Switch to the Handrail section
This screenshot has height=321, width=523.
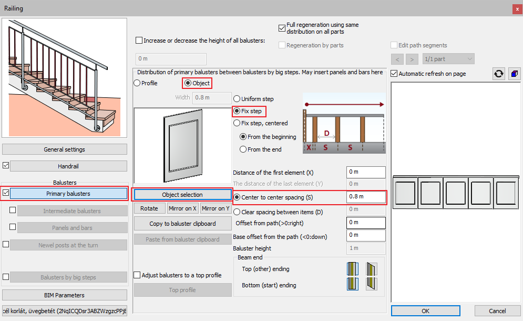pyautogui.click(x=68, y=166)
